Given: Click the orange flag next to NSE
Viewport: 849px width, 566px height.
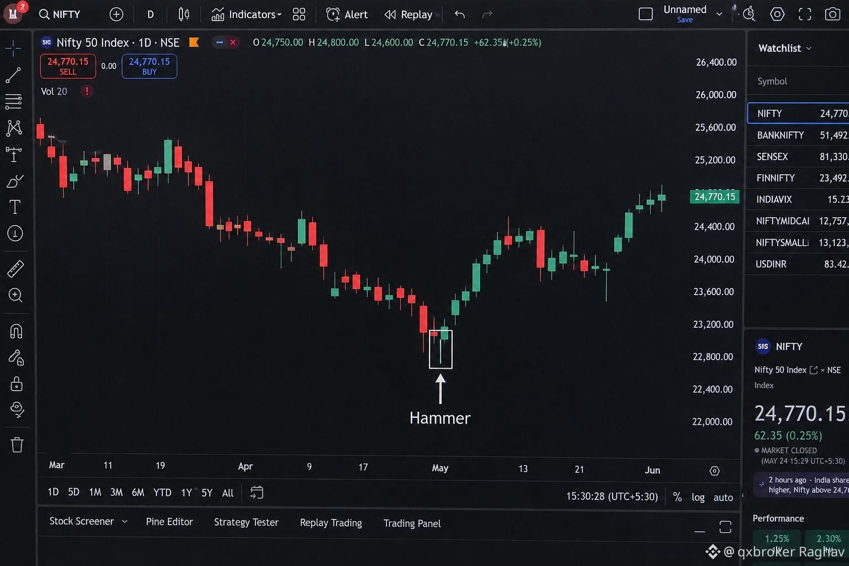Looking at the screenshot, I should (x=194, y=43).
